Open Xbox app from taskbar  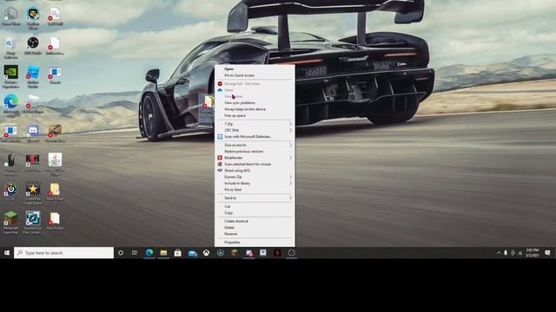pos(206,252)
